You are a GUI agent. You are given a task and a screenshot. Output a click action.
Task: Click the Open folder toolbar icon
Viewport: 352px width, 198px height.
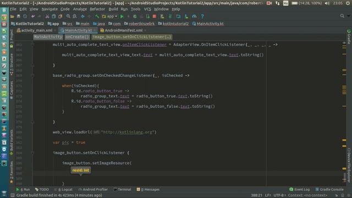pos(12,16)
